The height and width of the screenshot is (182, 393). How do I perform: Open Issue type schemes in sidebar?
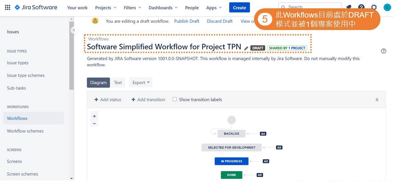tap(26, 75)
